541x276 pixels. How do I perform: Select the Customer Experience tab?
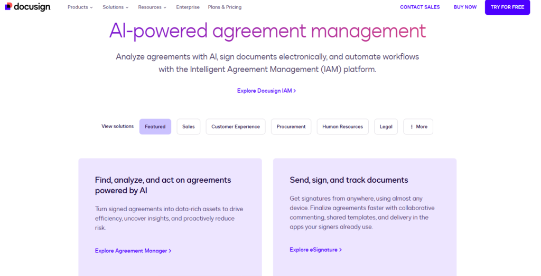pos(236,126)
